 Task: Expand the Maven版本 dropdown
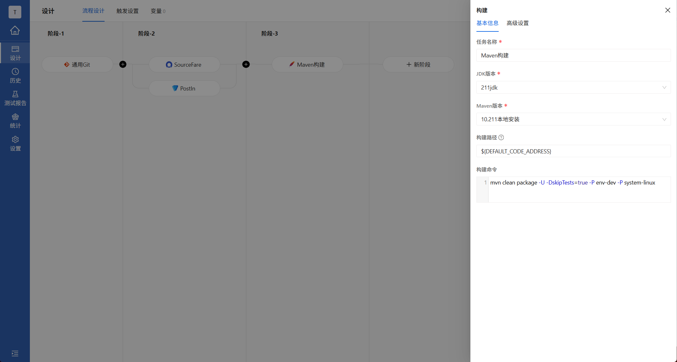(573, 119)
